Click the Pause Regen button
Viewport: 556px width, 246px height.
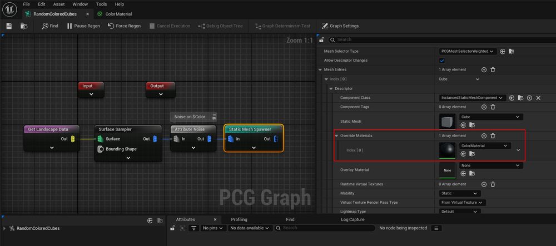coord(83,26)
